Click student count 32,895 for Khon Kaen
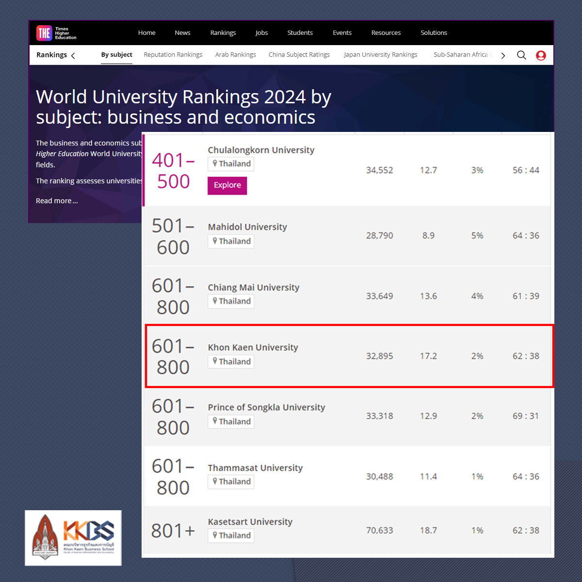The width and height of the screenshot is (582, 582). (x=380, y=356)
